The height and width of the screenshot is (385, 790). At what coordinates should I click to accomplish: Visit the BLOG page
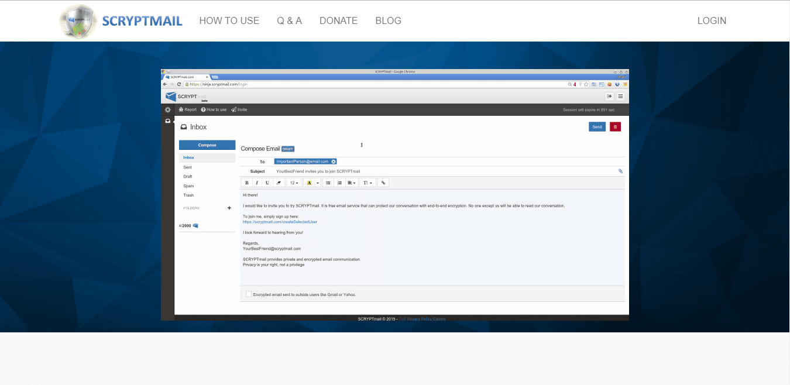tap(388, 20)
